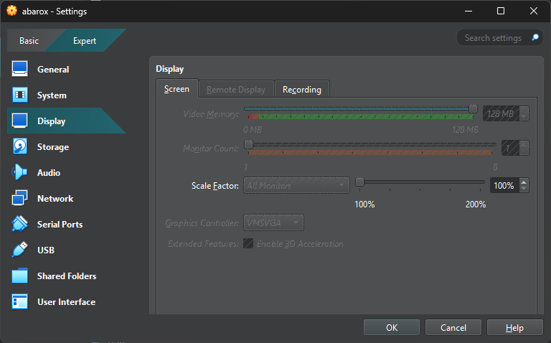Open System settings category

pos(67,95)
